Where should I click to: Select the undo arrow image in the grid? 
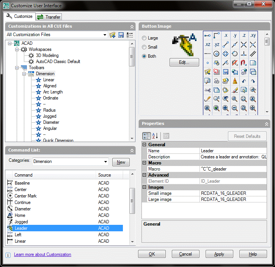click(244, 81)
